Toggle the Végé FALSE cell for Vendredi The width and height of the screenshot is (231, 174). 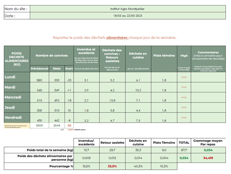pyautogui.click(x=184, y=118)
